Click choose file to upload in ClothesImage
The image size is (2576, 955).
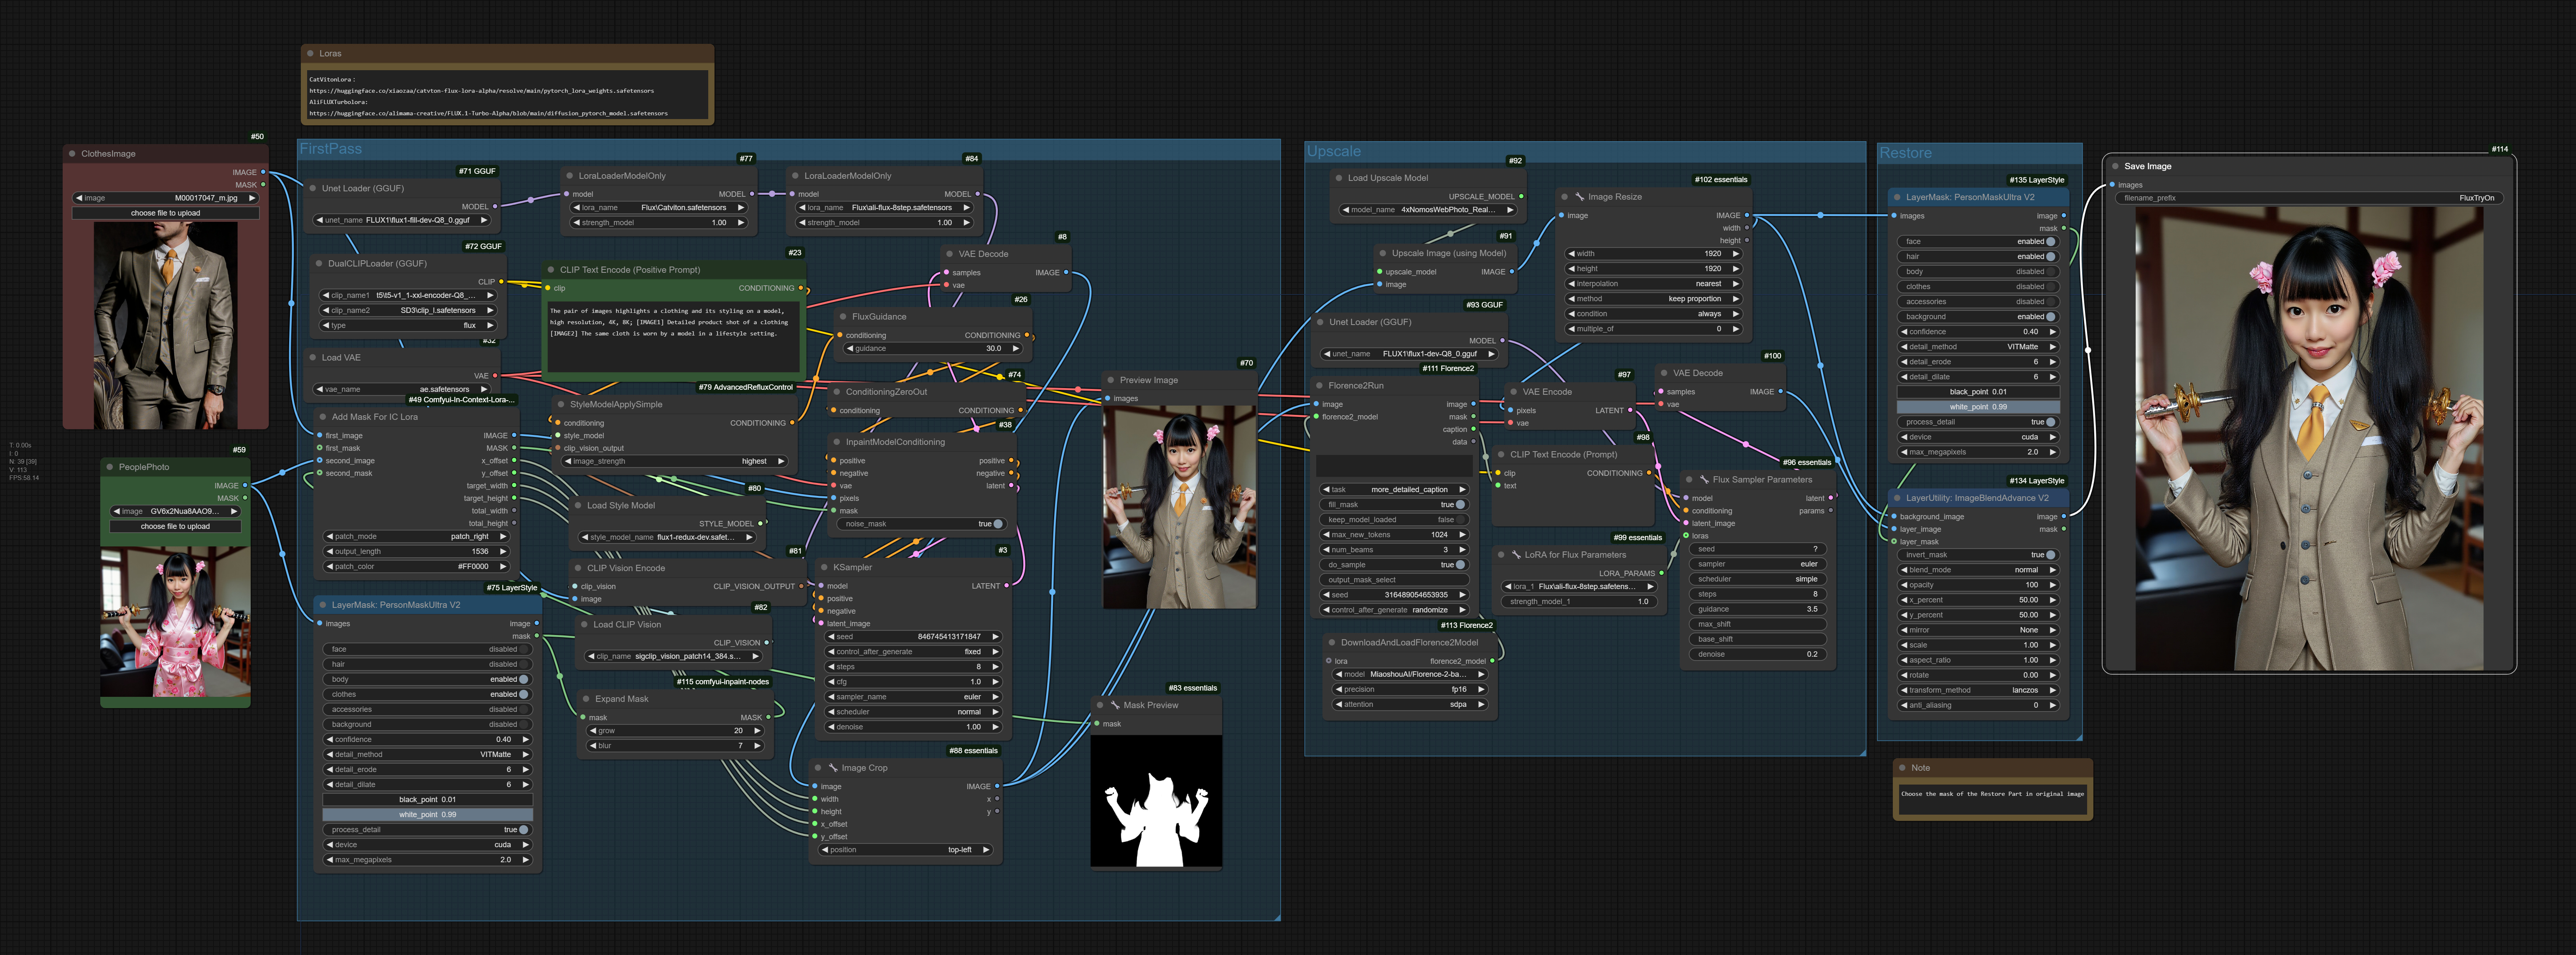pyautogui.click(x=165, y=213)
